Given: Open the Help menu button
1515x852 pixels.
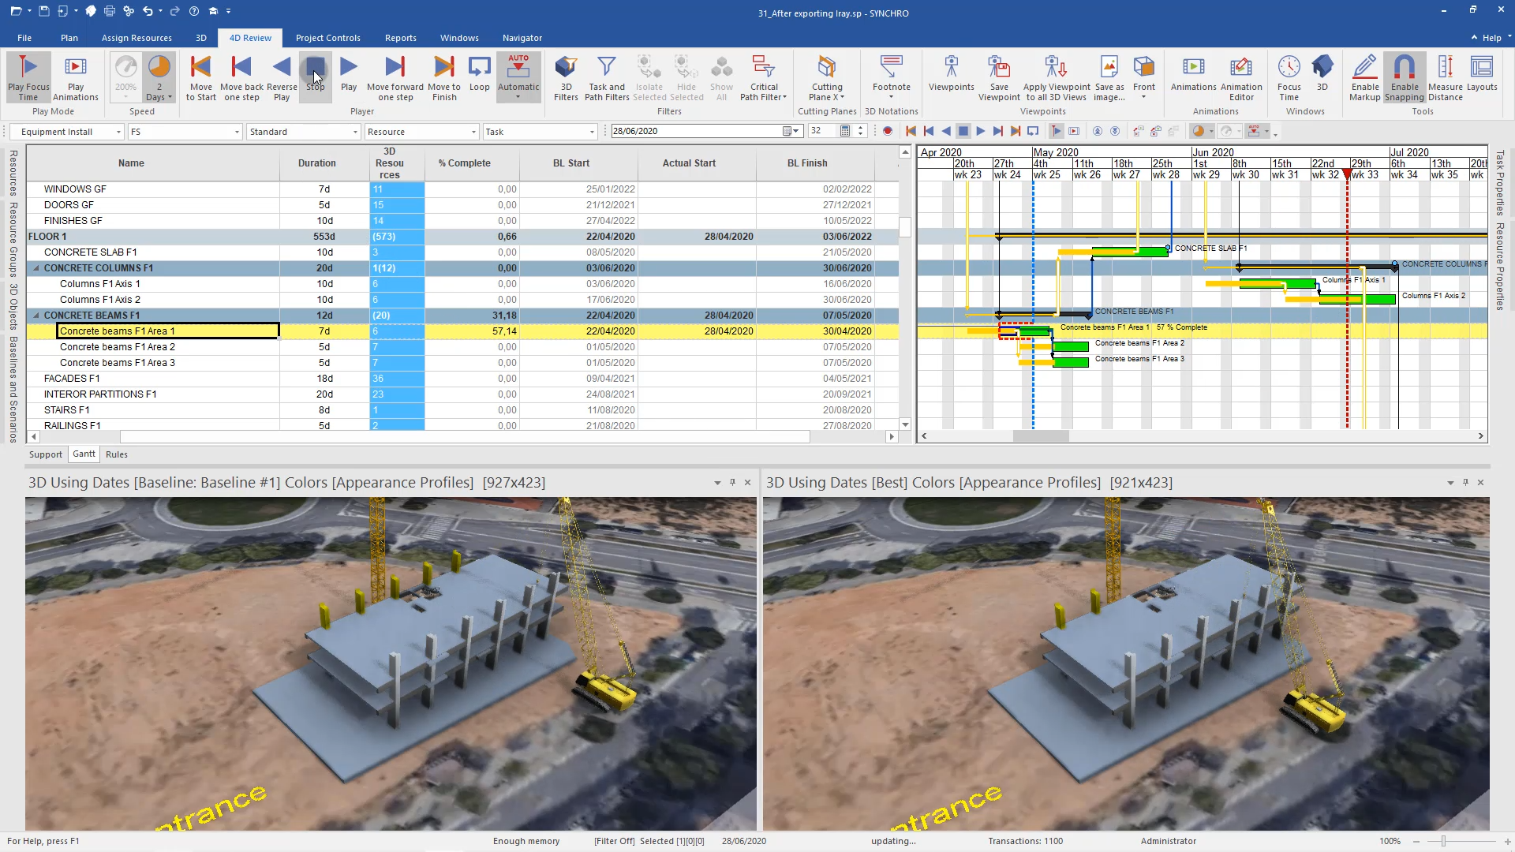Looking at the screenshot, I should 1491,38.
